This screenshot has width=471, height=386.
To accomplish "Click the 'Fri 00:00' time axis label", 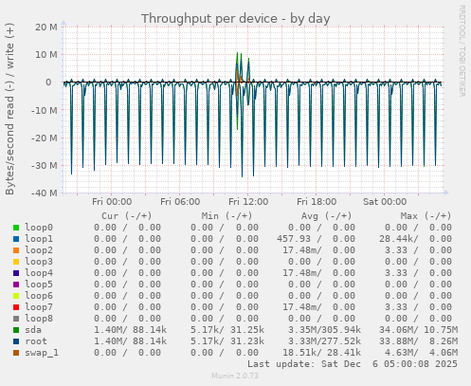I will pyautogui.click(x=112, y=202).
